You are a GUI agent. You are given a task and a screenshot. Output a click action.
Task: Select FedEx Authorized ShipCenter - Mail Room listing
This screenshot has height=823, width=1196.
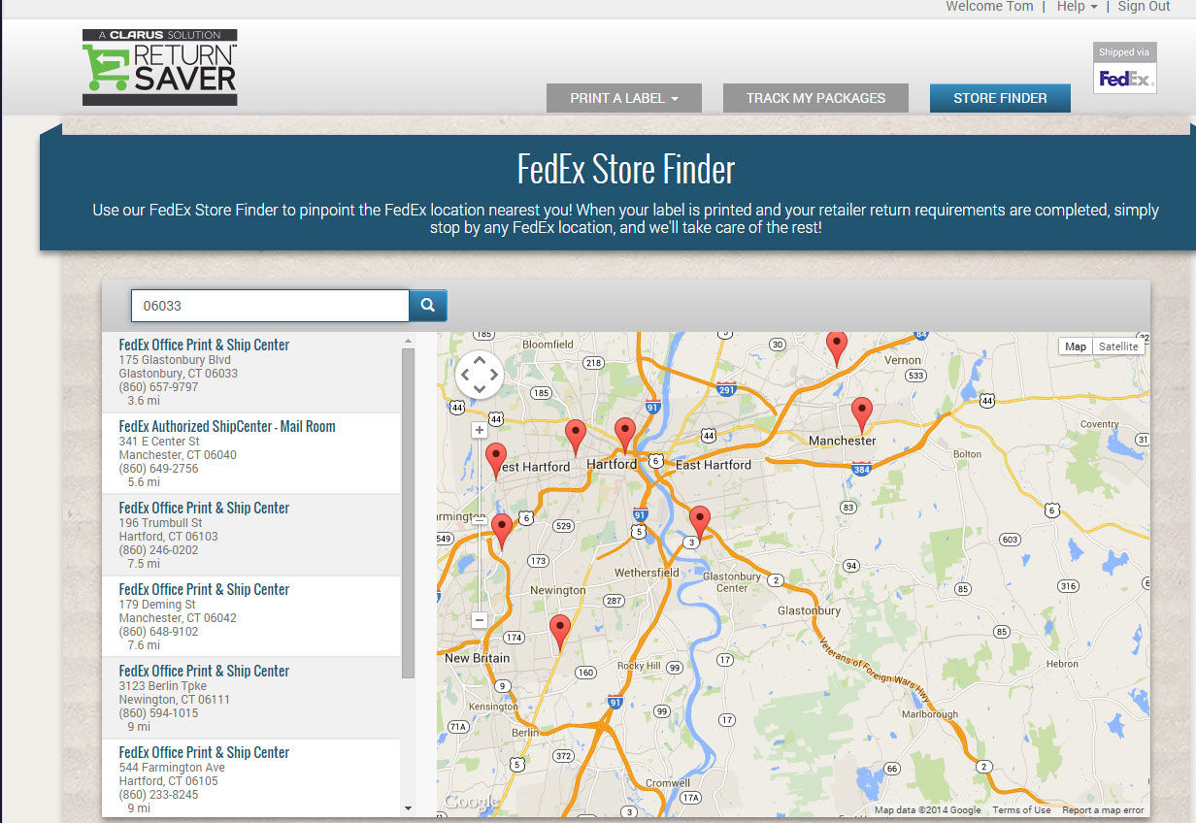(250, 454)
